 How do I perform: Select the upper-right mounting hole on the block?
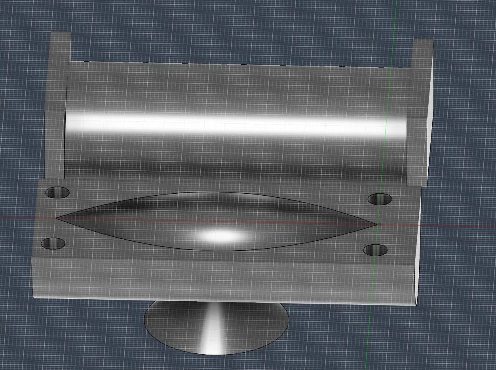click(x=380, y=199)
